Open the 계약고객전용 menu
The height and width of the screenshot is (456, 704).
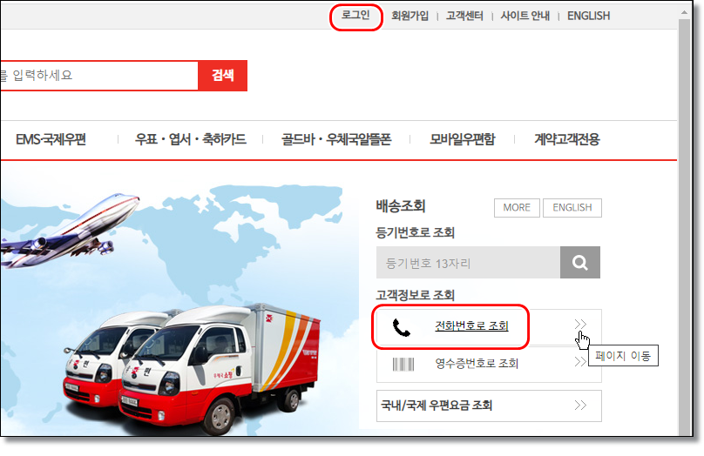(566, 139)
